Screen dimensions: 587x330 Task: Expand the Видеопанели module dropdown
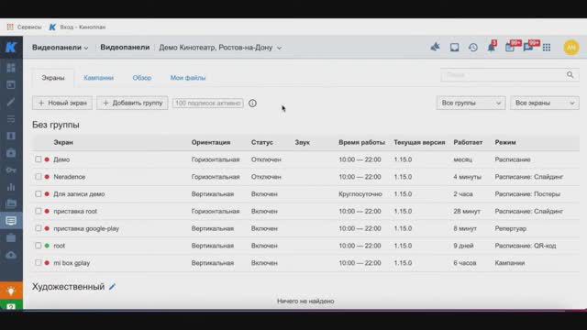[x=60, y=48]
